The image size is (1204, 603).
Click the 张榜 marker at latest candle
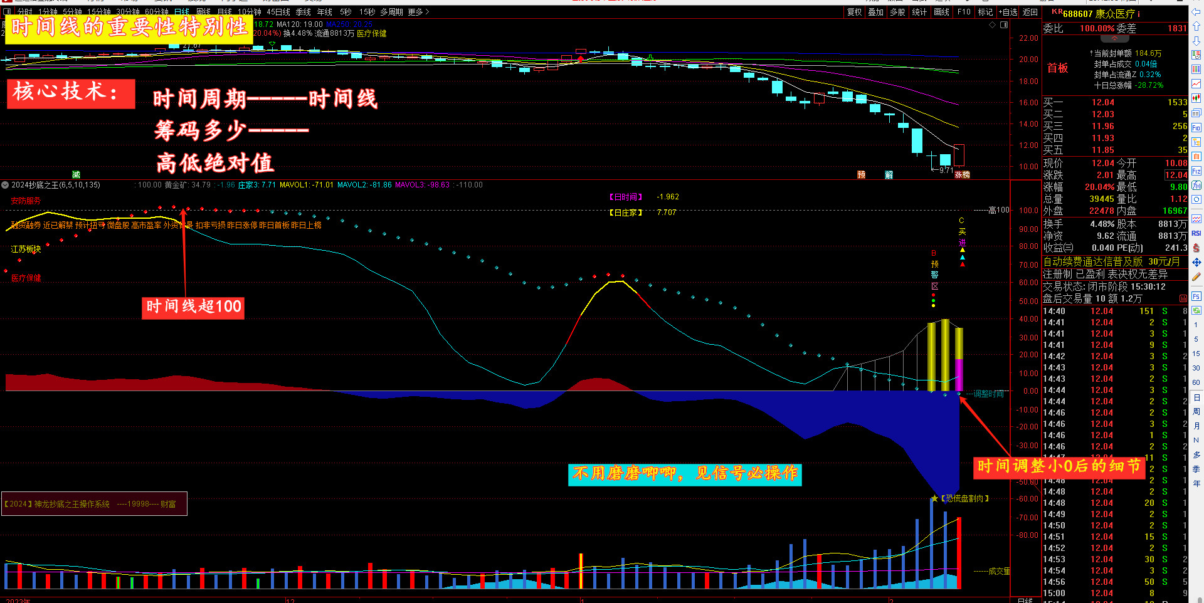963,175
